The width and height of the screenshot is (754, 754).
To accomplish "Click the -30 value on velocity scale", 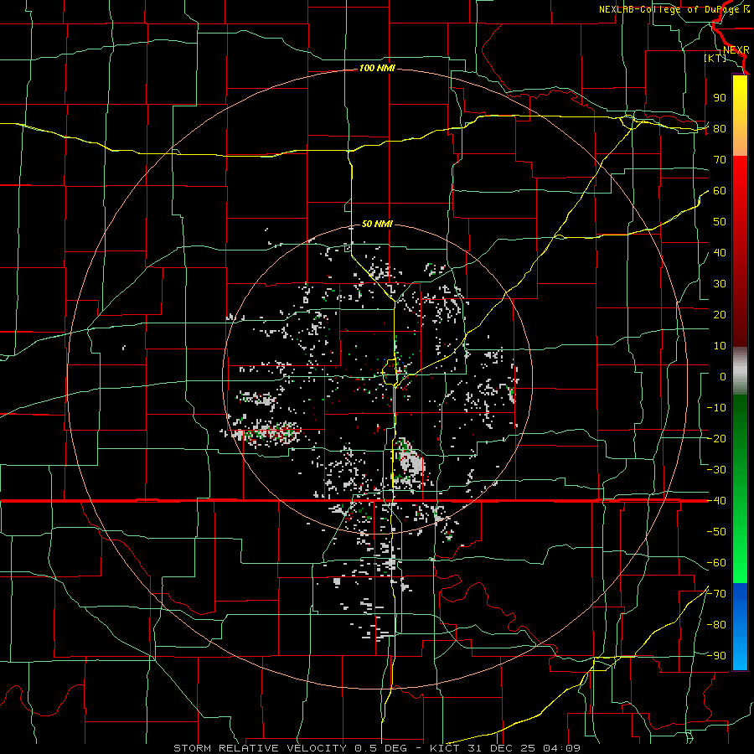I will (x=716, y=470).
